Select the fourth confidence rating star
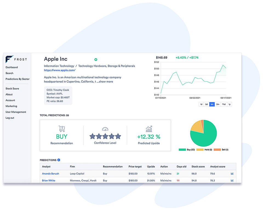Screen dimensions: 263x210 (112, 136)
